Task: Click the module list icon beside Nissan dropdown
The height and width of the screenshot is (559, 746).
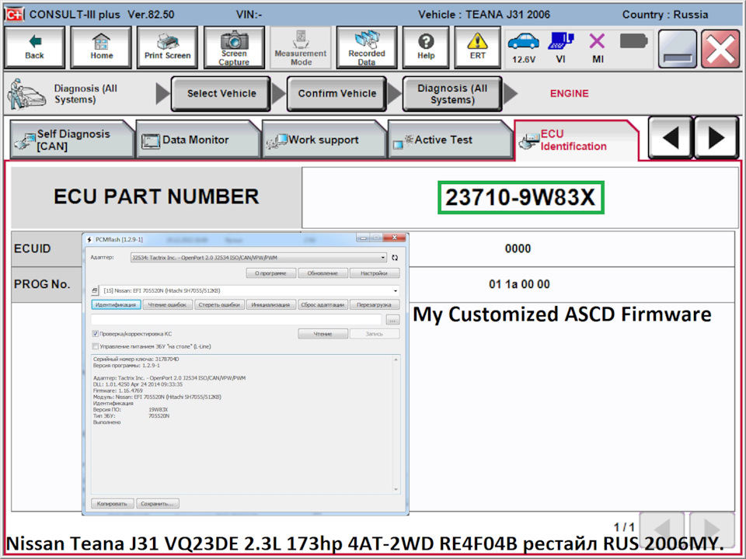Action: point(95,290)
